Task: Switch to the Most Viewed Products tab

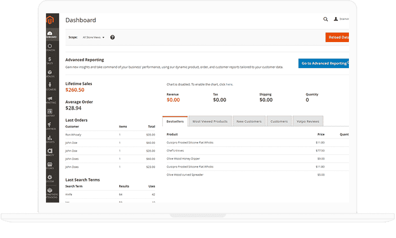Action: pyautogui.click(x=209, y=121)
